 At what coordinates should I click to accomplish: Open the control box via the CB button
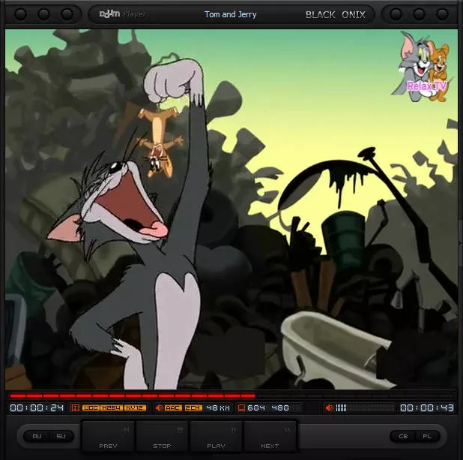[403, 436]
